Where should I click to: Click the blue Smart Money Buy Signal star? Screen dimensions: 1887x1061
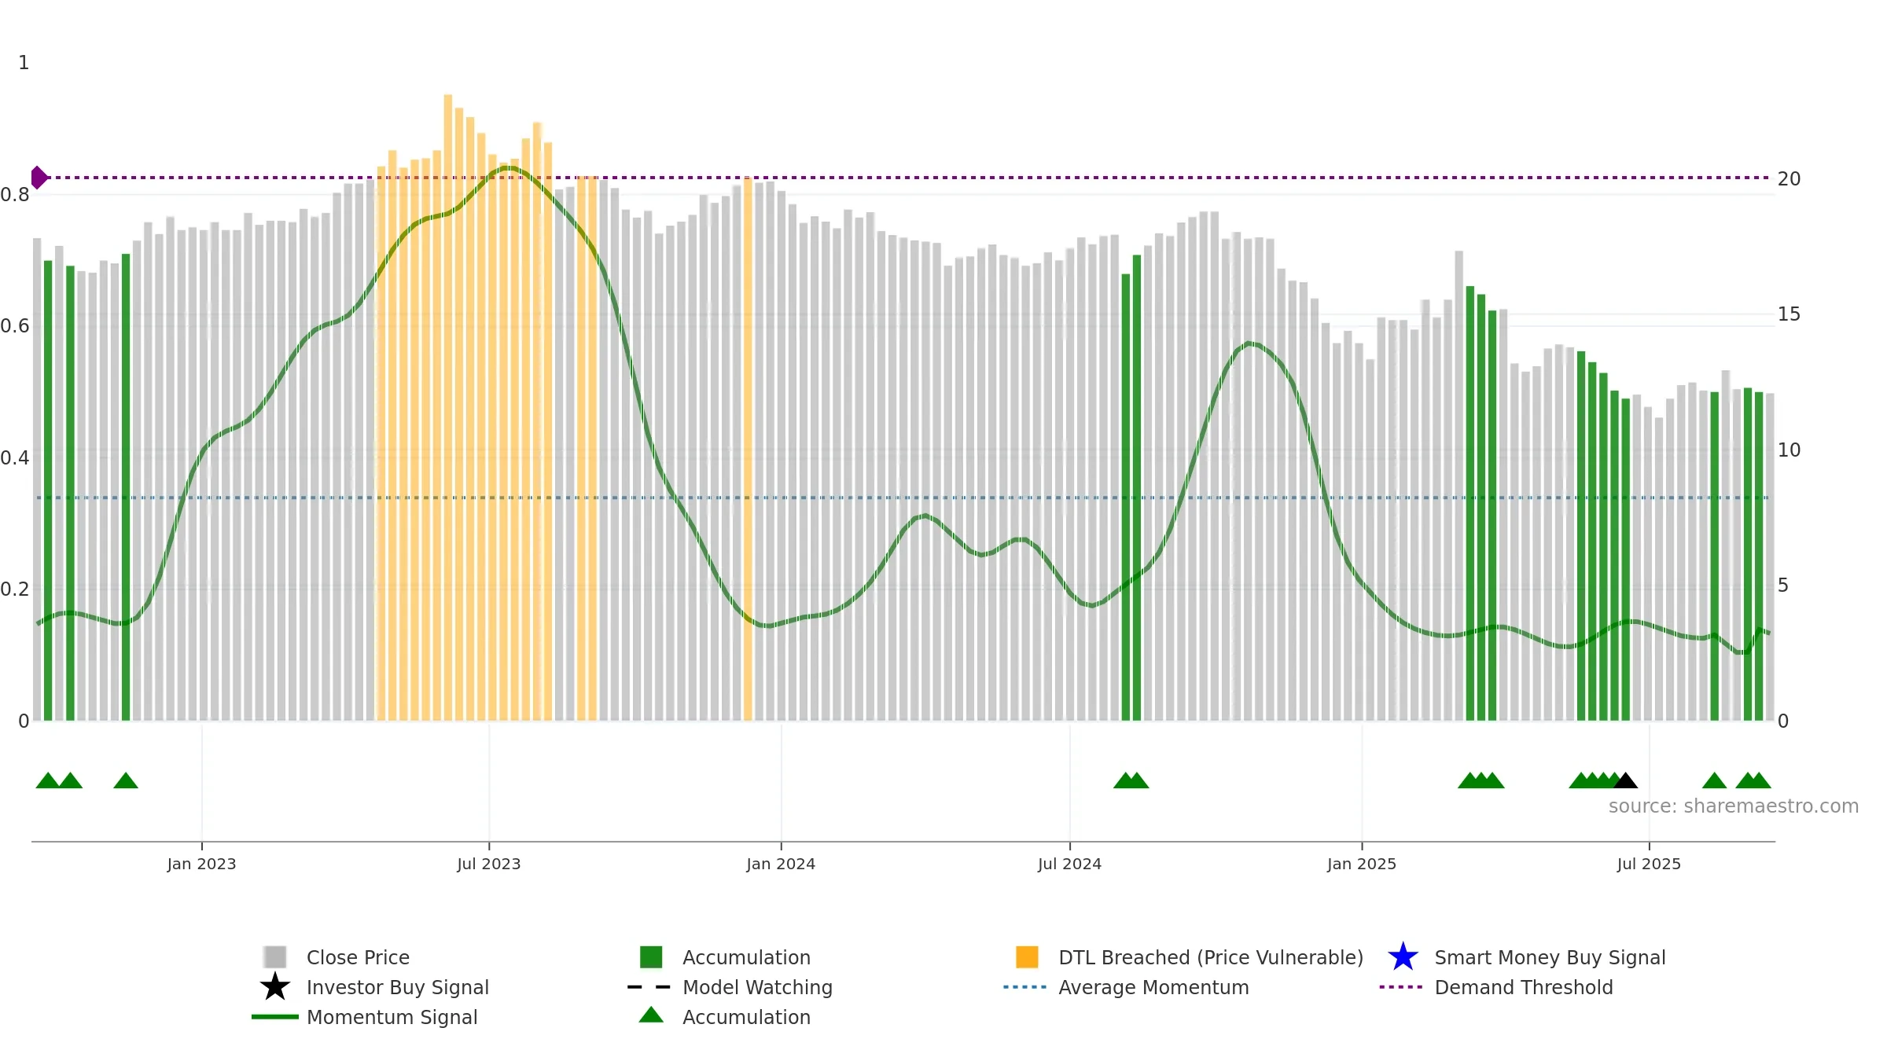click(x=1403, y=957)
